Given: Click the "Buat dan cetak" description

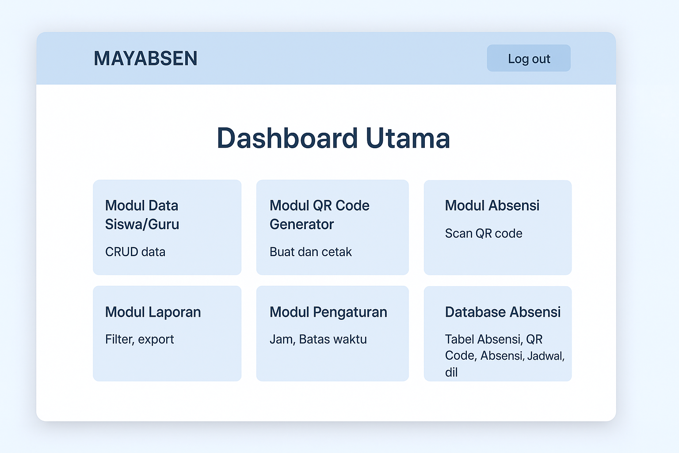Looking at the screenshot, I should (x=311, y=252).
